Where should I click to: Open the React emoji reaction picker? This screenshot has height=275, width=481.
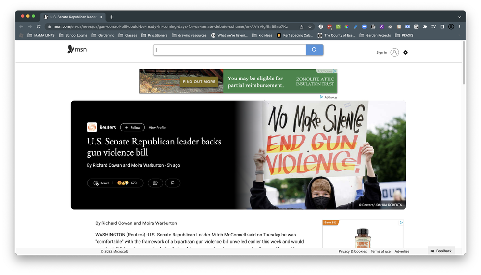point(101,183)
